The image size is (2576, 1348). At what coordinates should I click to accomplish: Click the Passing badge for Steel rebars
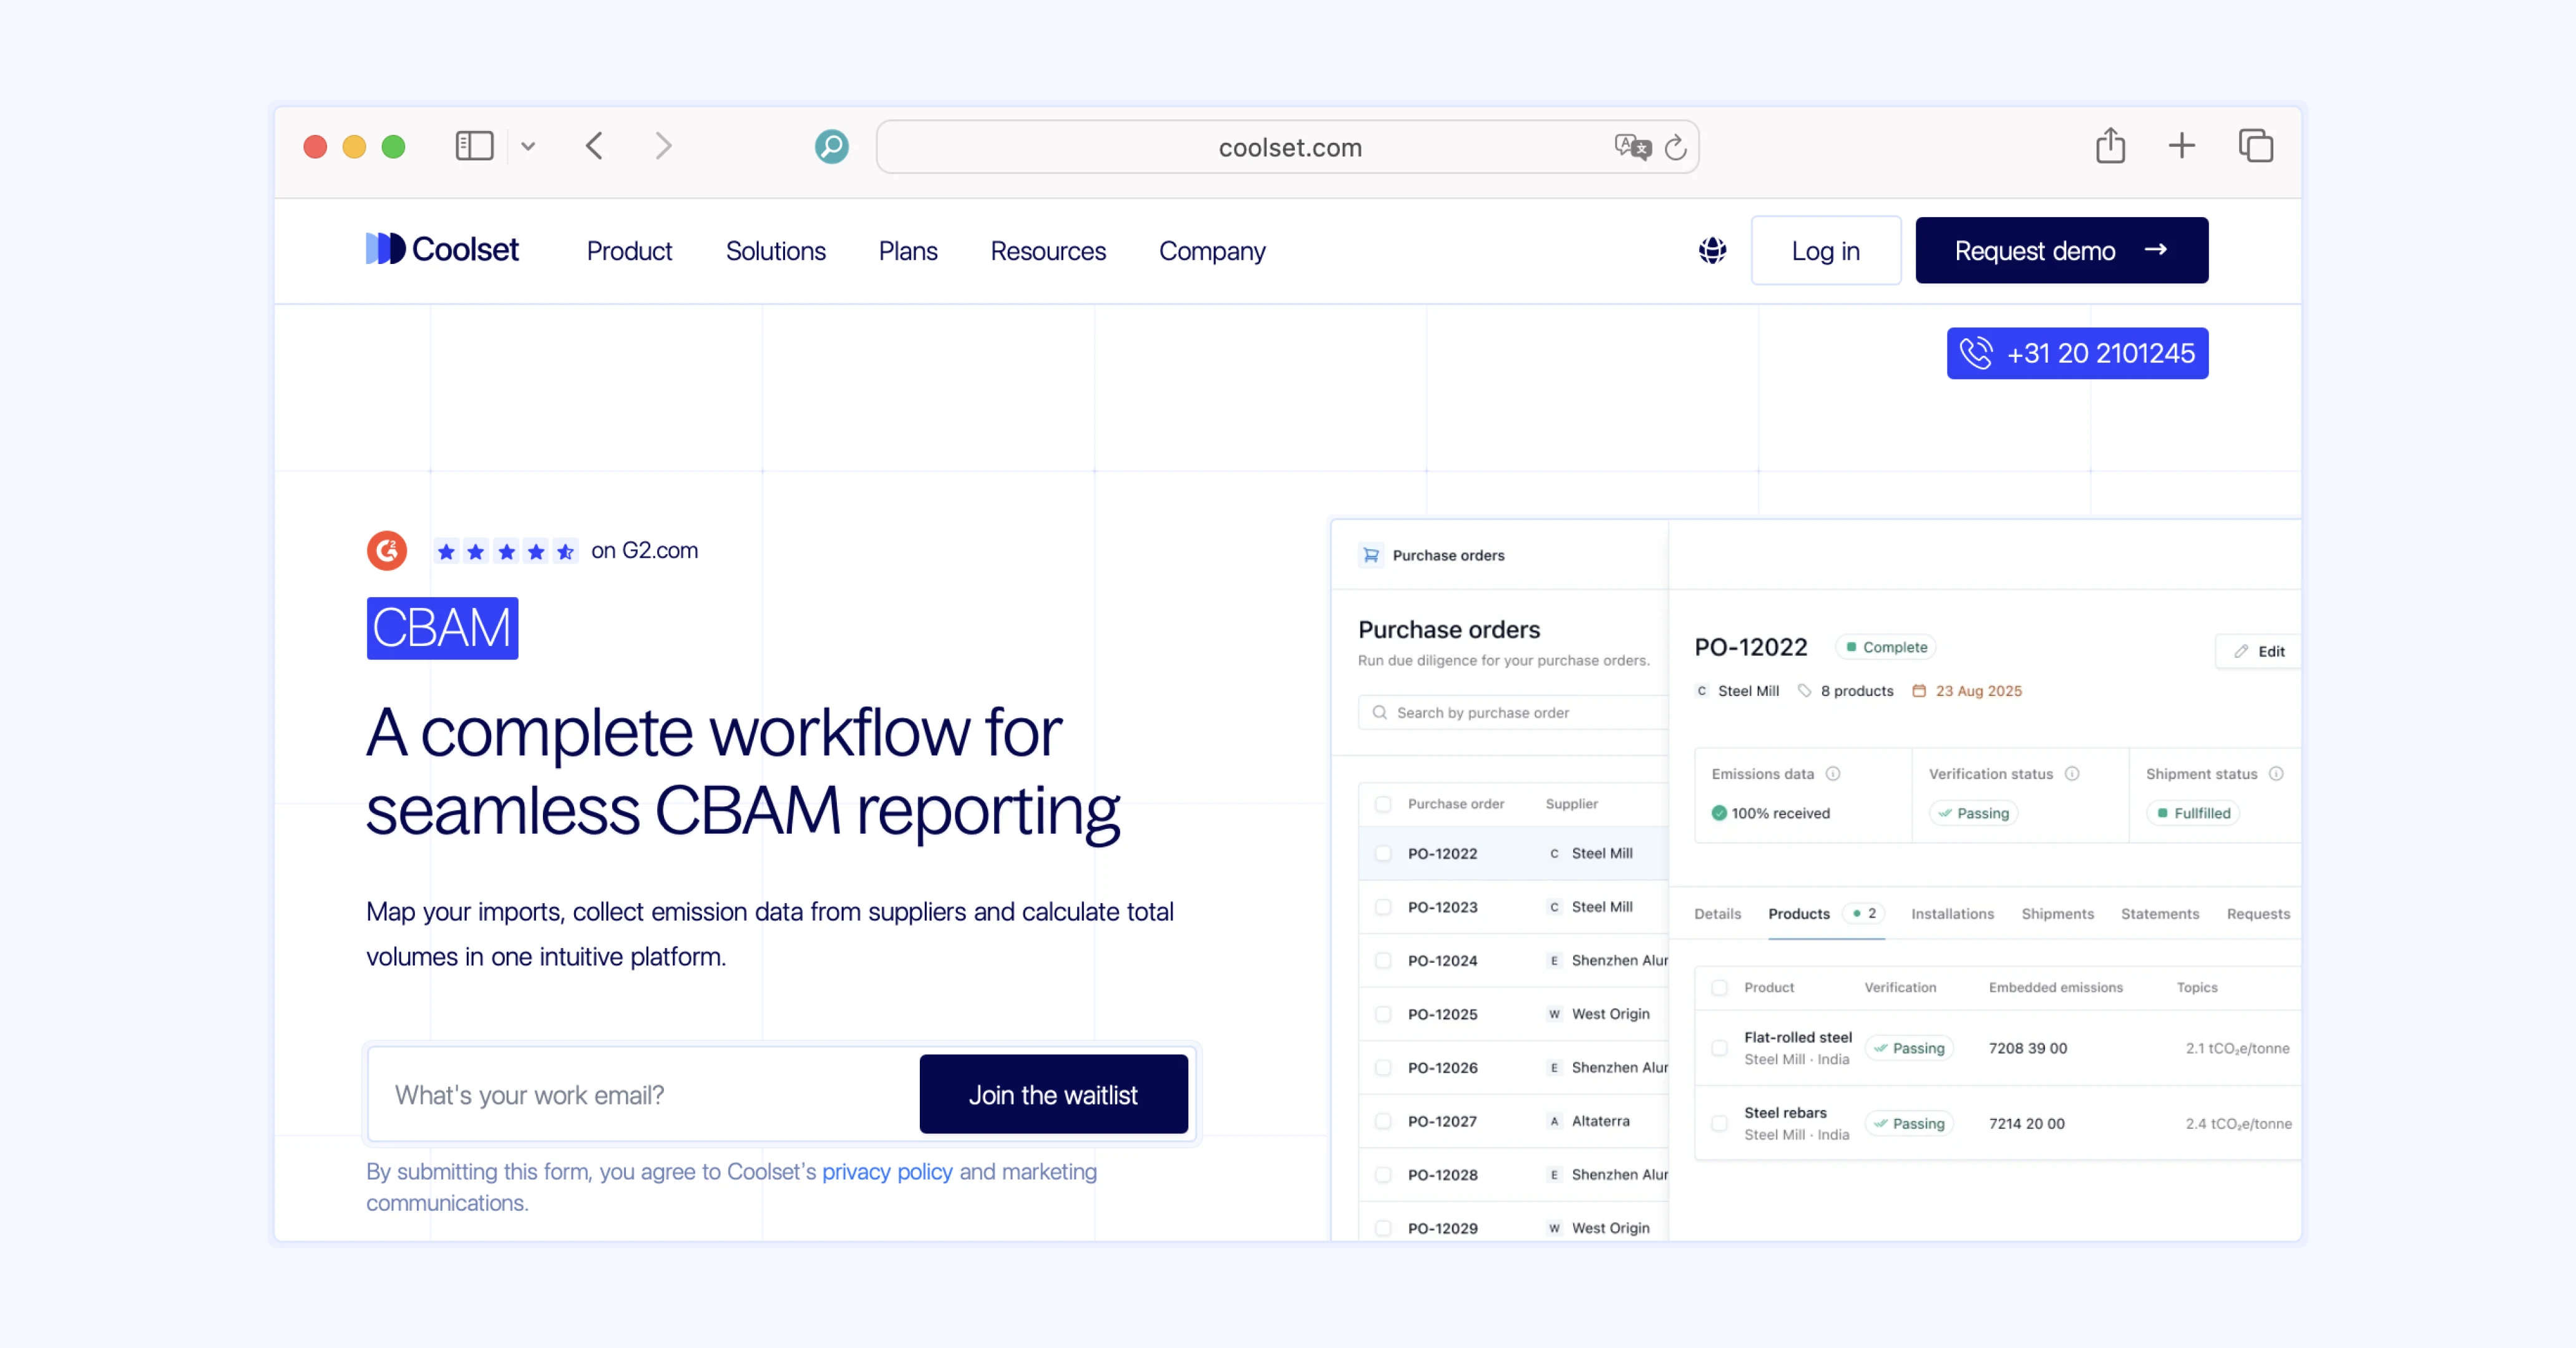pos(1909,1123)
